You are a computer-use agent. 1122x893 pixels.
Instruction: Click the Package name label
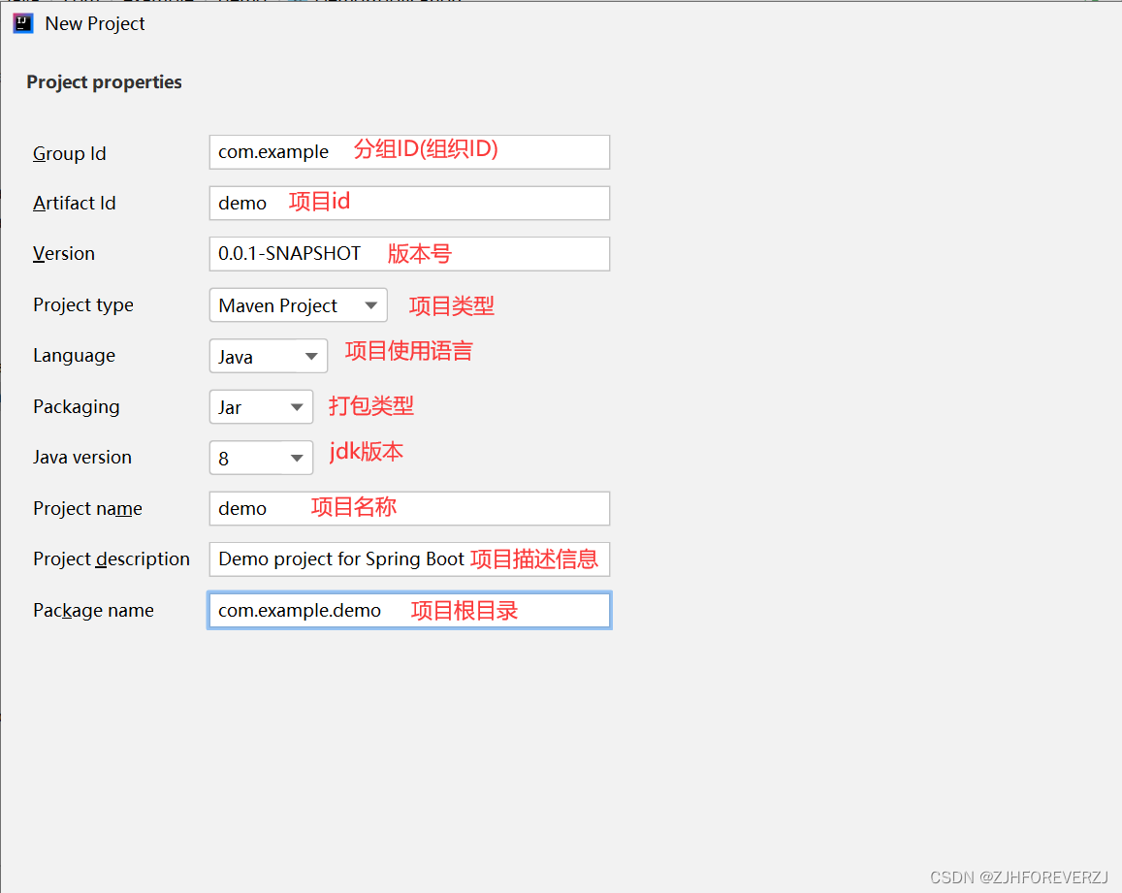pyautogui.click(x=94, y=610)
